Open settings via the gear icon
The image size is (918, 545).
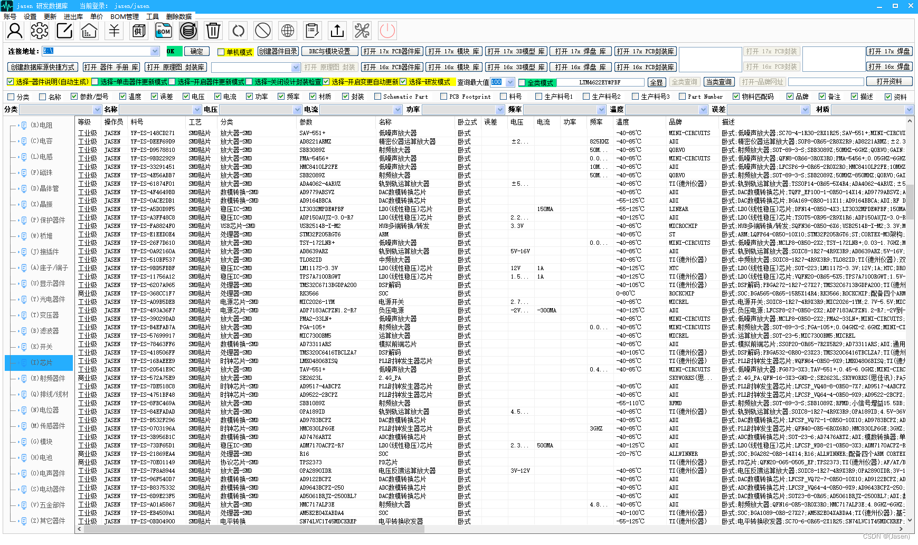pyautogui.click(x=40, y=31)
